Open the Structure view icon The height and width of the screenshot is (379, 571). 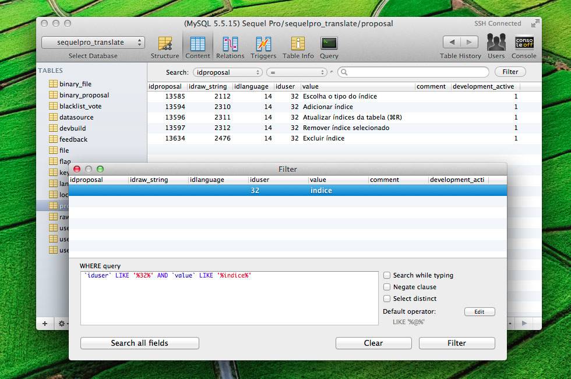pos(165,44)
